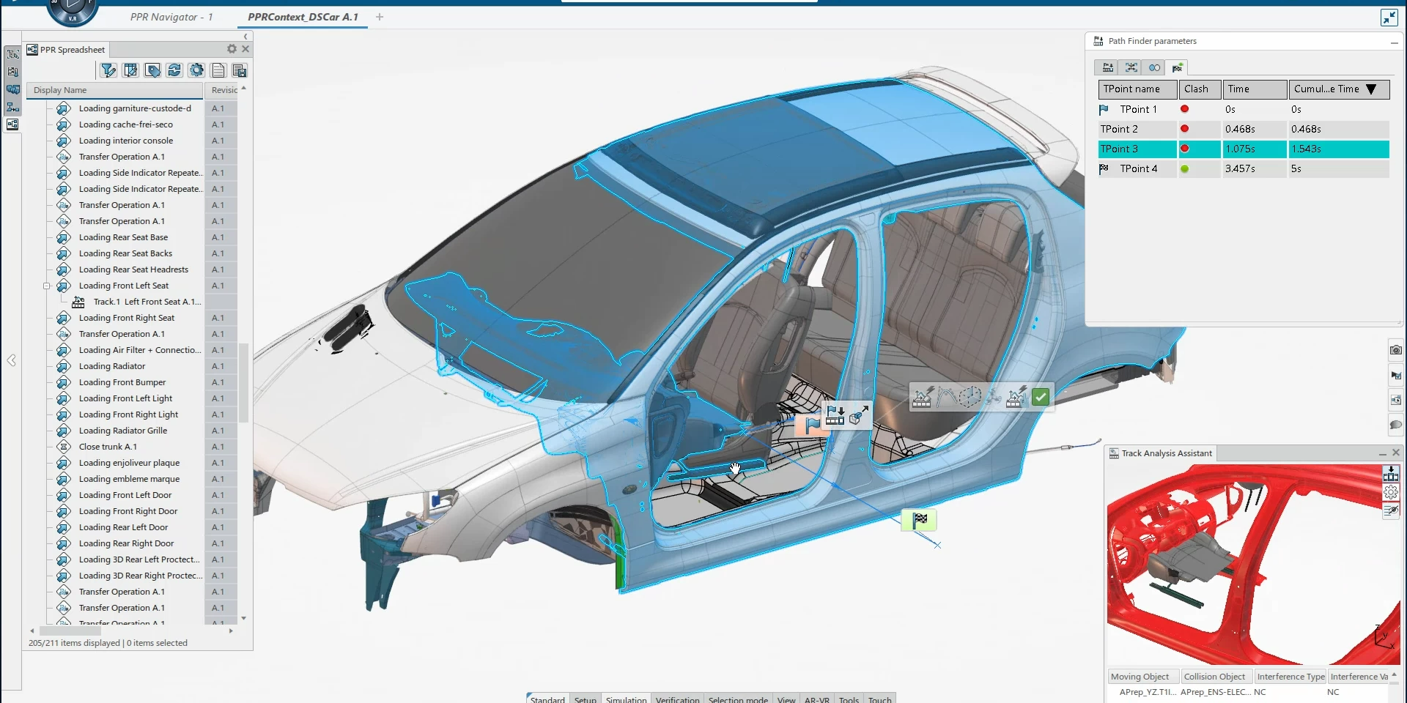Screen dimensions: 1407x703
Task: Switch to the PPR Navigator - 1 tab
Action: pyautogui.click(x=171, y=17)
